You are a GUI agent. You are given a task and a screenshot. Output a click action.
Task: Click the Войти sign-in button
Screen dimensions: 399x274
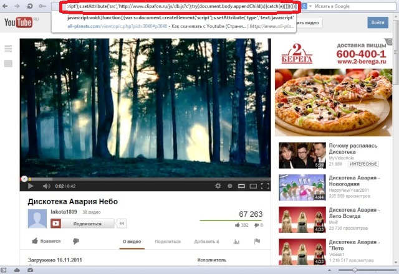tap(378, 22)
